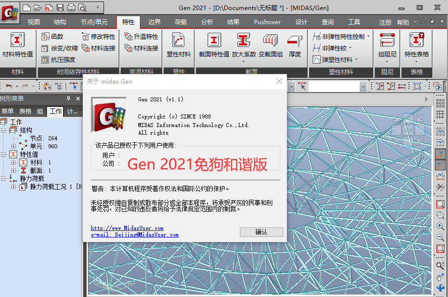Click the Print preview icon
This screenshot has height=297, width=448.
[82, 8]
